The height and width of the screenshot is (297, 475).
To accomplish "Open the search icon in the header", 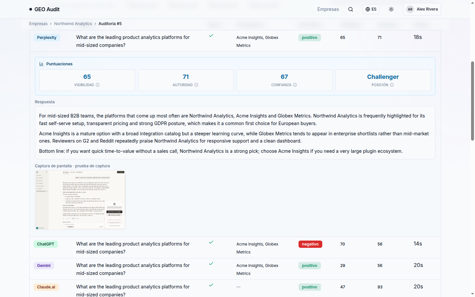I will click(x=351, y=9).
